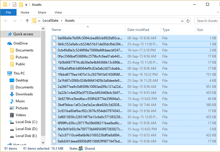Viewport: 220px width, 152px height.
Task: Click the New folder icon in title bar
Action: [21, 5]
